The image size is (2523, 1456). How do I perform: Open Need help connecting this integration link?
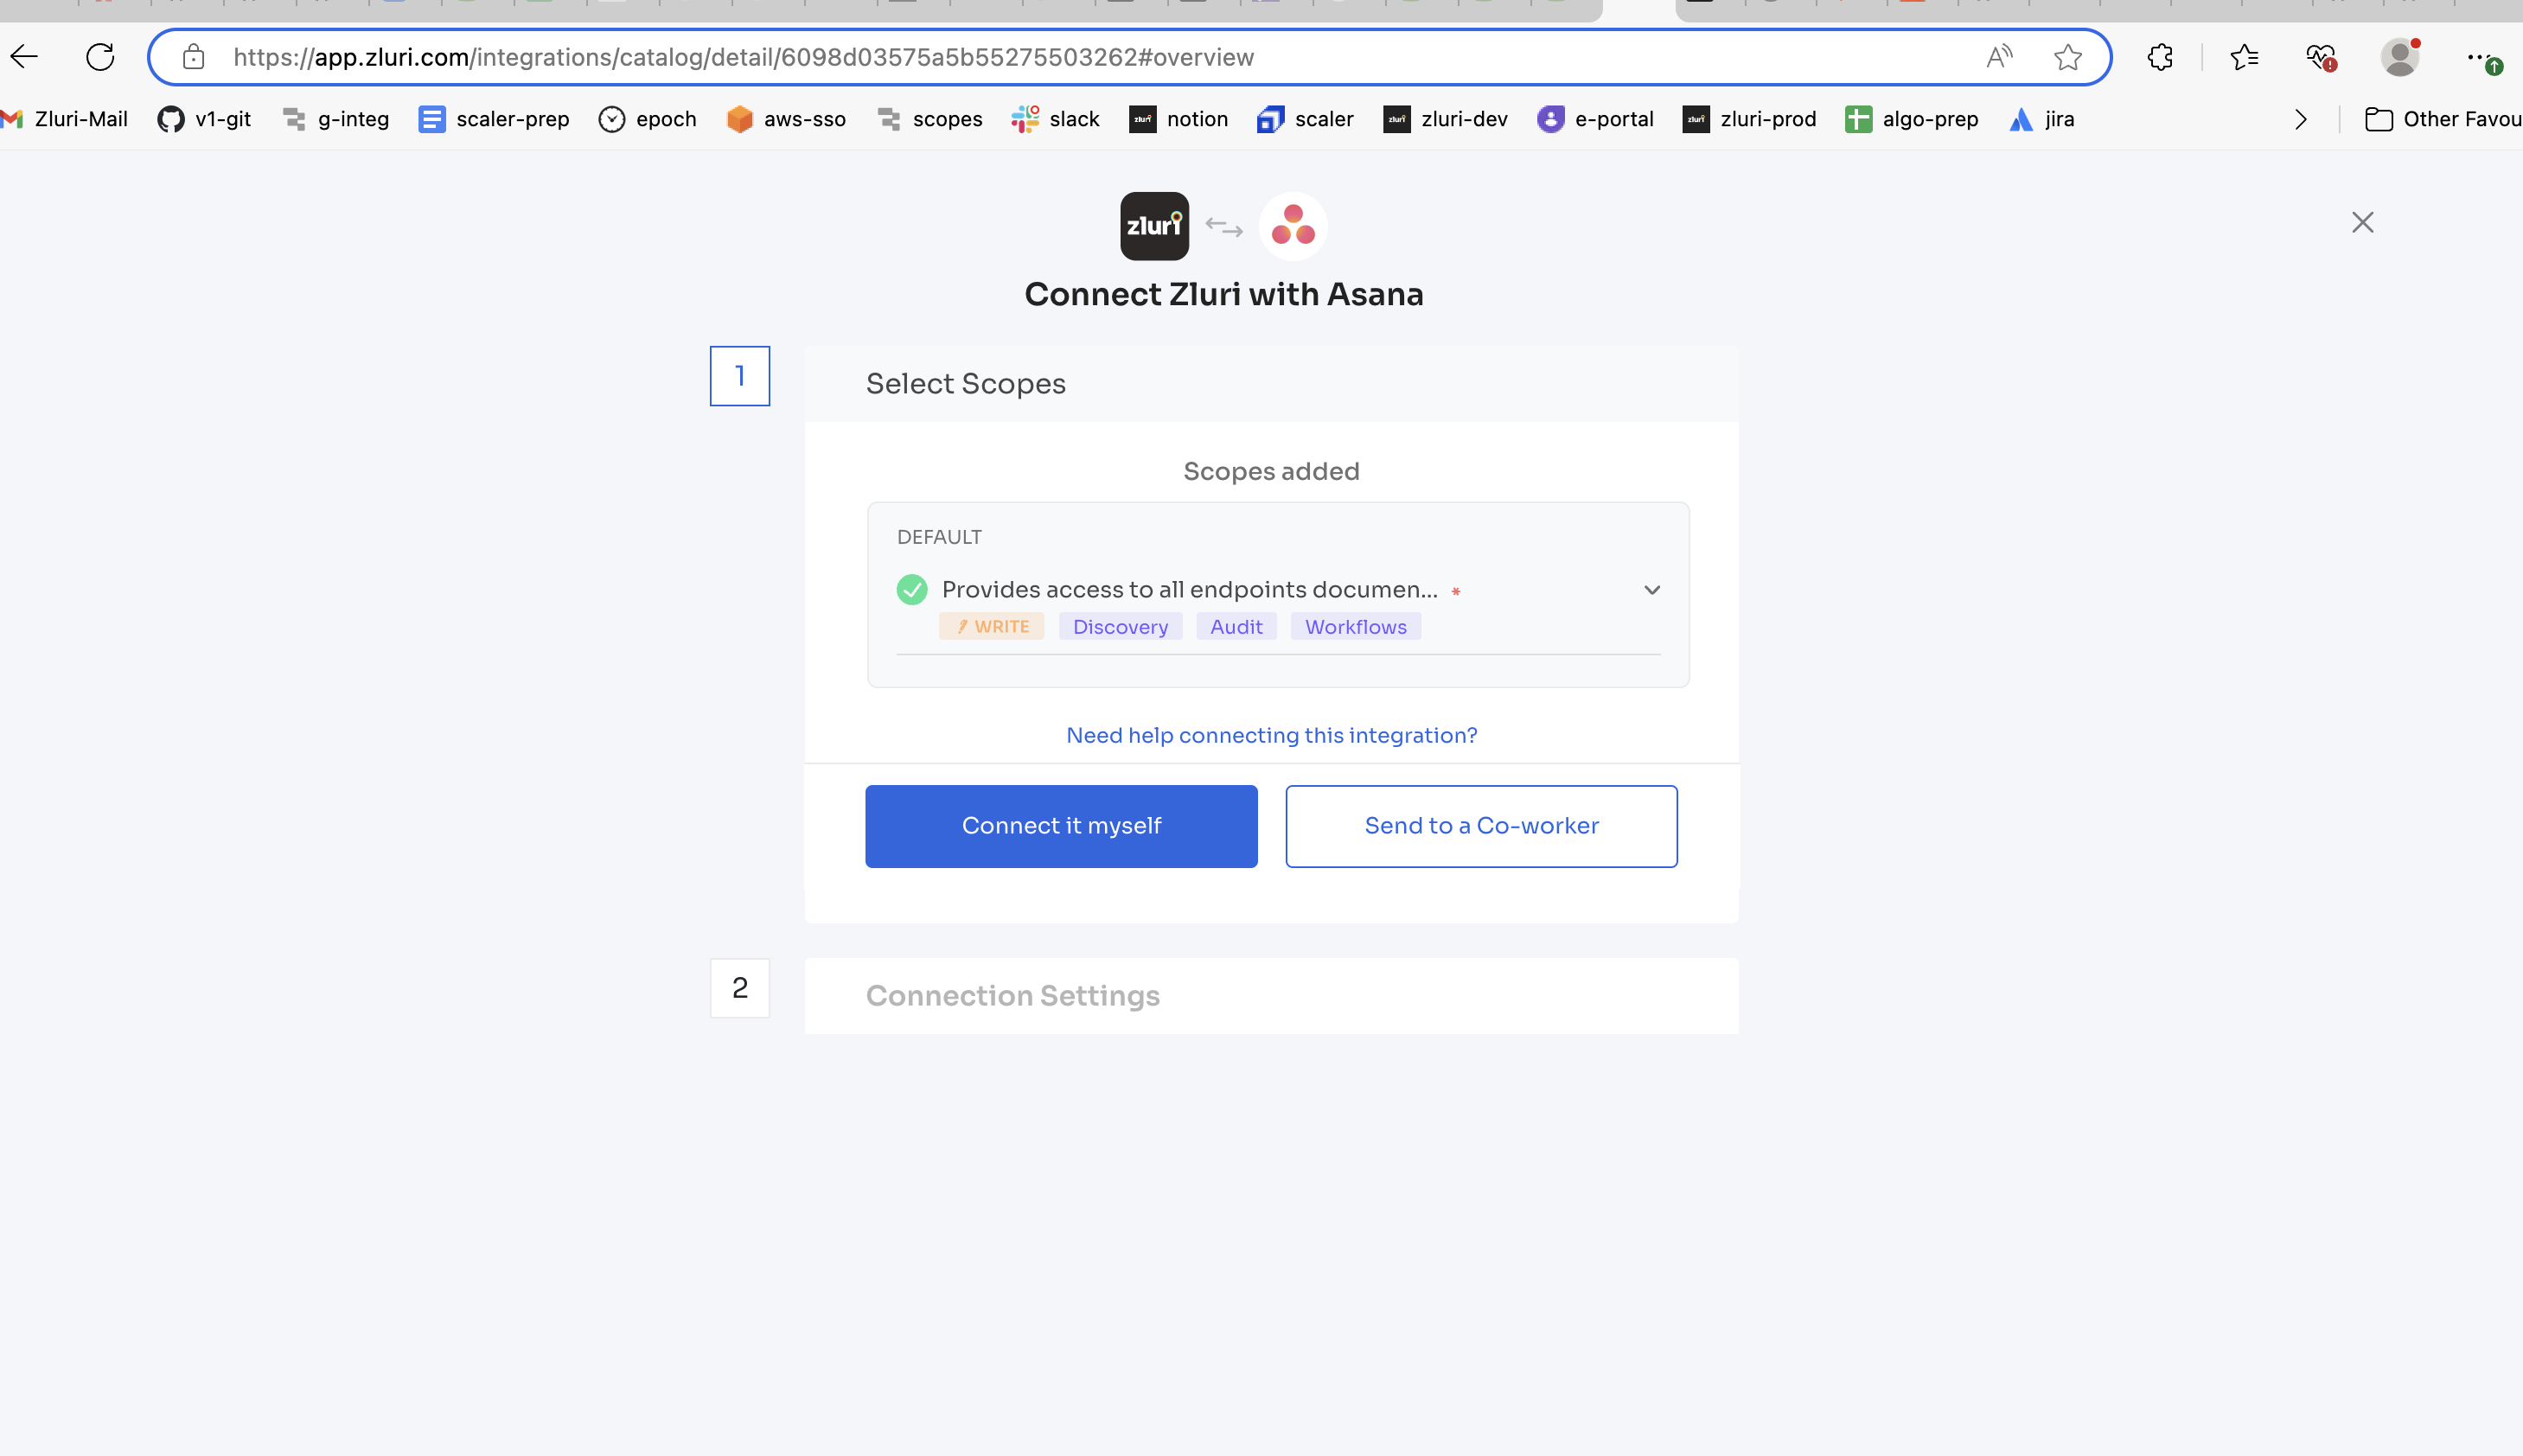pos(1271,735)
